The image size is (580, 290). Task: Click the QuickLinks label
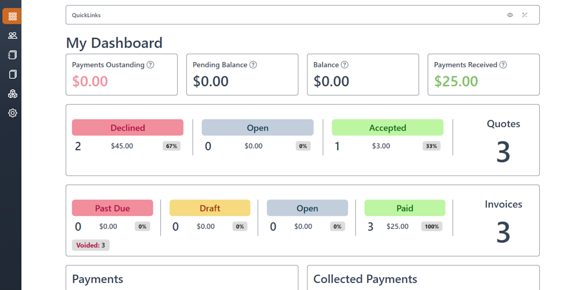tap(86, 15)
